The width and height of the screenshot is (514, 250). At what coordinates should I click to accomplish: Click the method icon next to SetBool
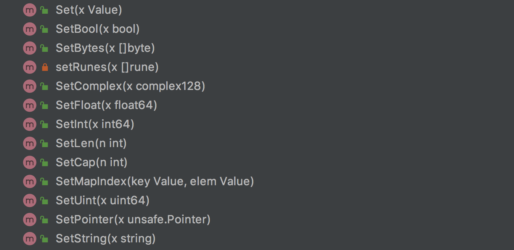pos(29,29)
